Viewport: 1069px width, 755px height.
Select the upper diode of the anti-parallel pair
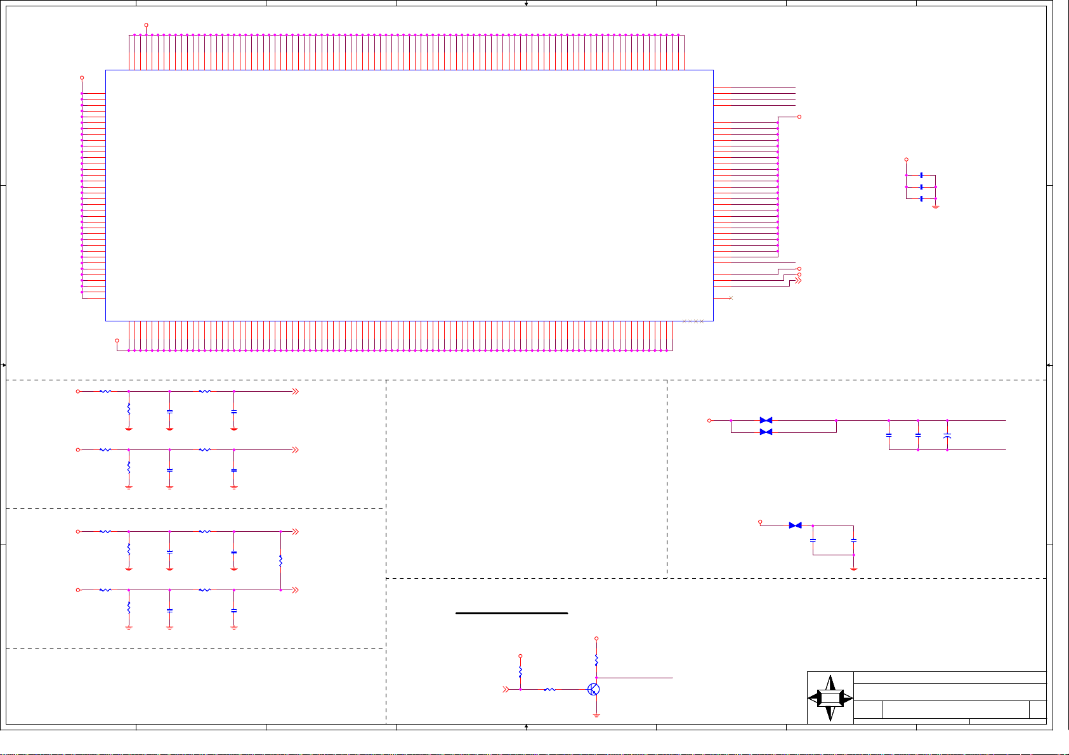(766, 420)
